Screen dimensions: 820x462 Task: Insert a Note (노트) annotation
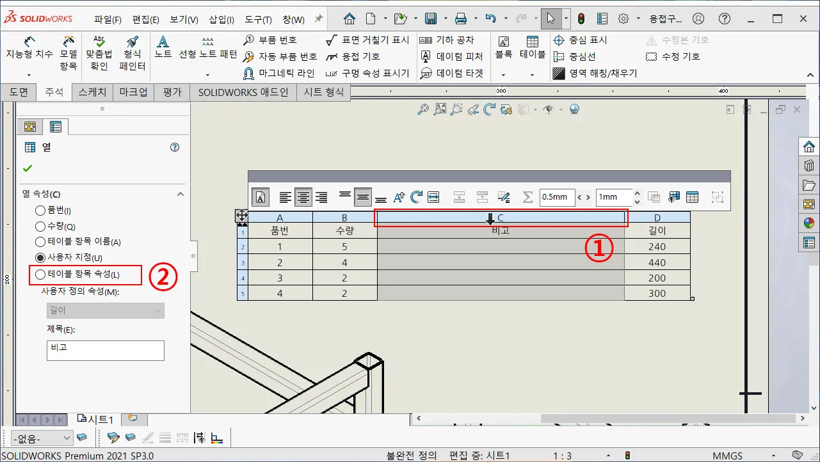point(163,47)
